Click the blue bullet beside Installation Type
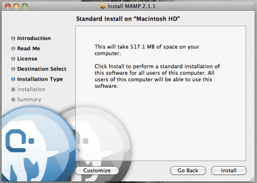The image size is (257, 183). [x=13, y=79]
